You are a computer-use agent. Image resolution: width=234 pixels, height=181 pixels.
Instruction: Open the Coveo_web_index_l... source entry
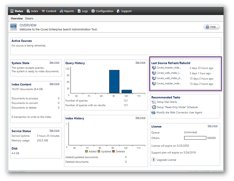pos(168,73)
